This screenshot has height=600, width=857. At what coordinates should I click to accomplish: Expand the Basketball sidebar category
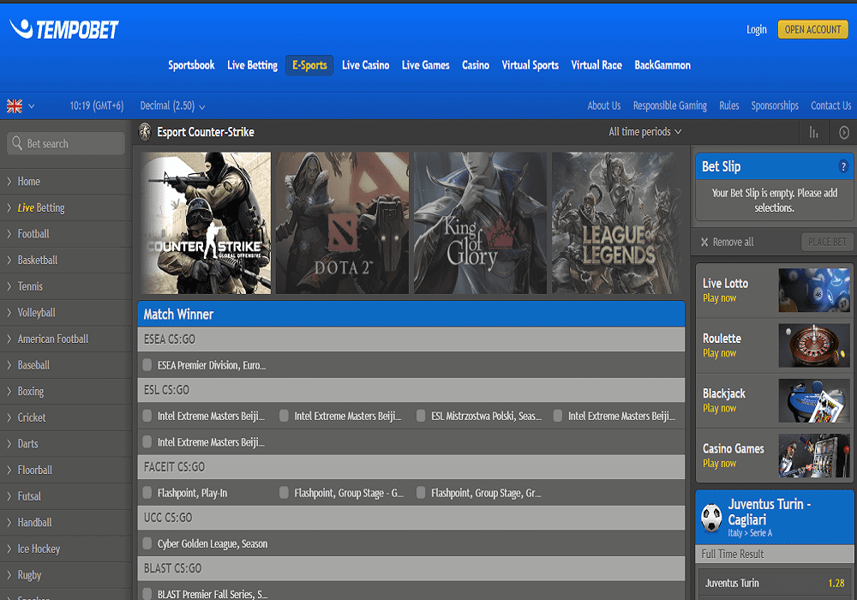point(66,260)
